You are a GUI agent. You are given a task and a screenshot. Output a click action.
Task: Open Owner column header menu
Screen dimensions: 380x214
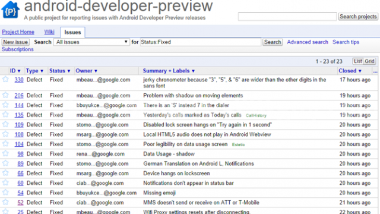[86, 71]
